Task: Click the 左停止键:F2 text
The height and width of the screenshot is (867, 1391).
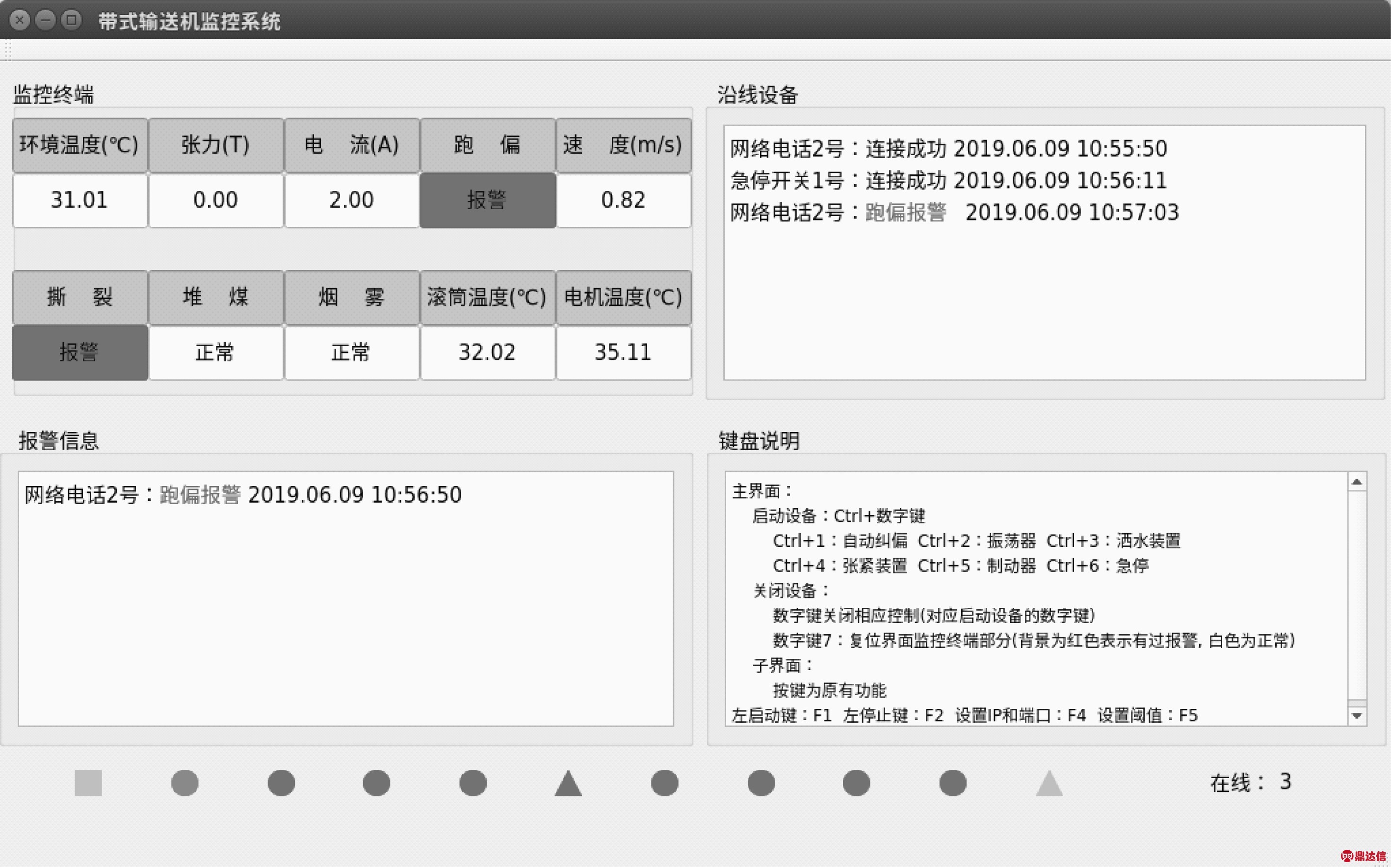Action: (x=893, y=716)
